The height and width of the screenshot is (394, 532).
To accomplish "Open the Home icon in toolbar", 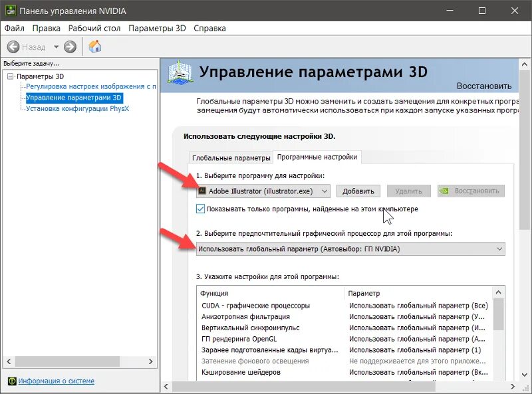I will click(95, 47).
